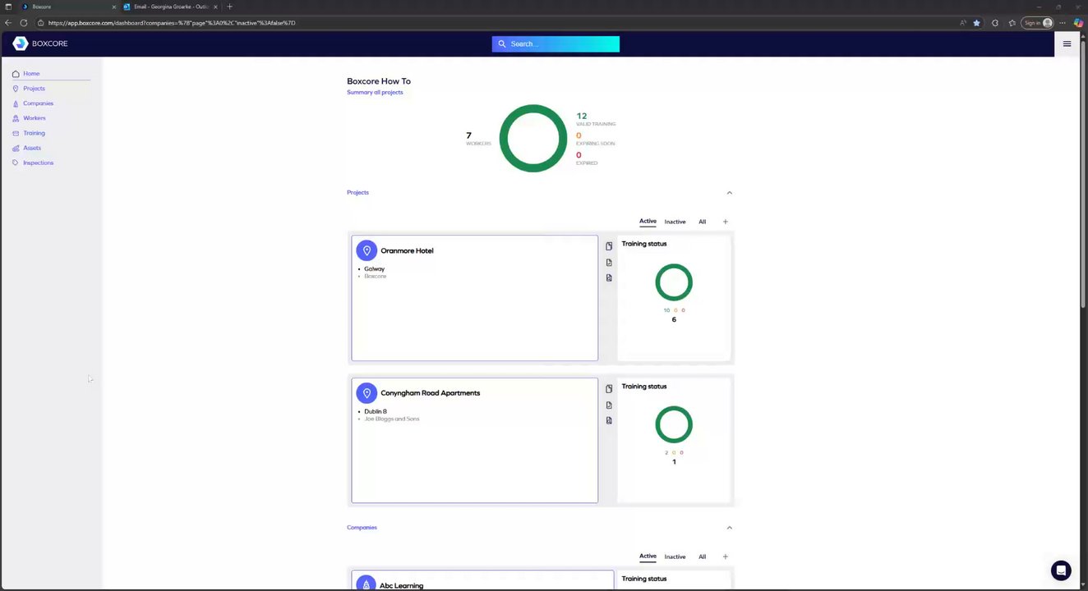Click 'Joe Bloggs and Sons' text
This screenshot has width=1088, height=591.
[391, 419]
